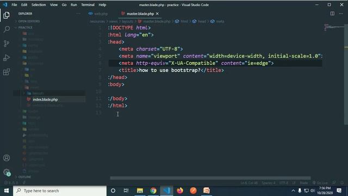348x196 pixels.
Task: Click the vertical scrollbar of the editor
Action: tap(346, 75)
